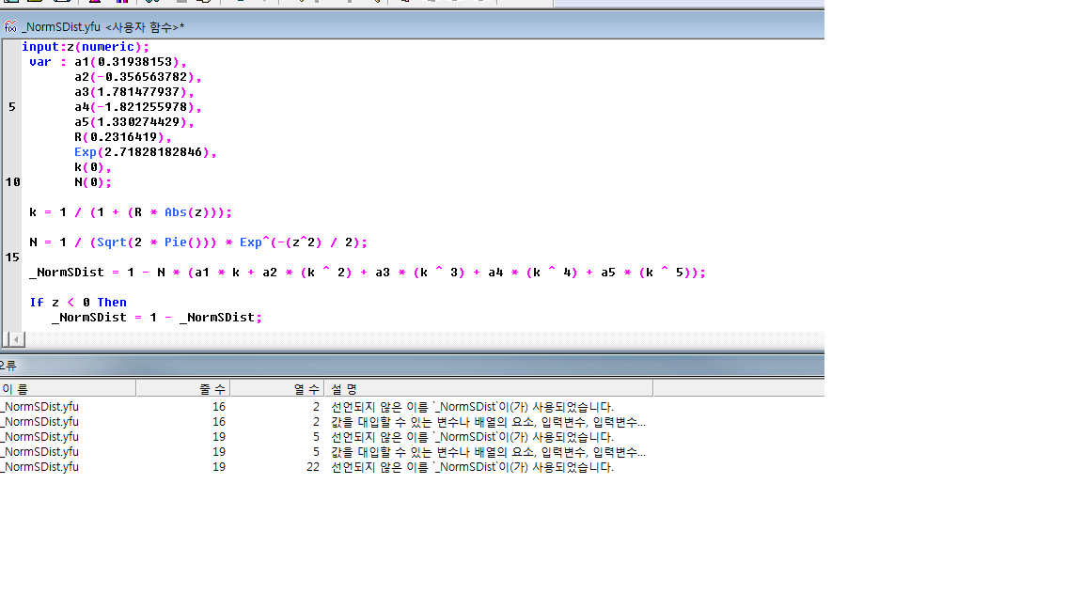Click line number 10 in the gutter
The image size is (1083, 609).
11,182
